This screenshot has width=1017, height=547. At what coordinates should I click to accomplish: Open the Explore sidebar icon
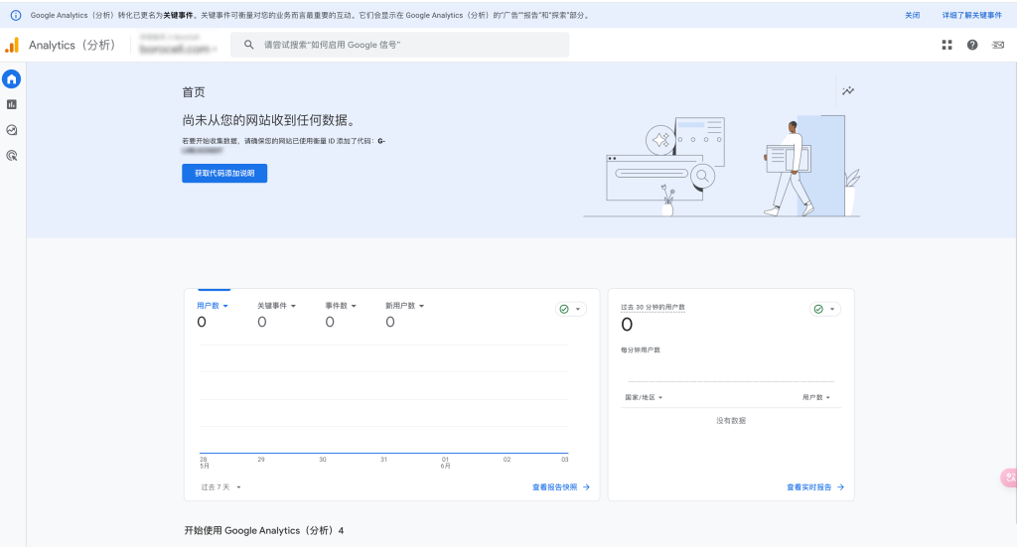[x=12, y=130]
